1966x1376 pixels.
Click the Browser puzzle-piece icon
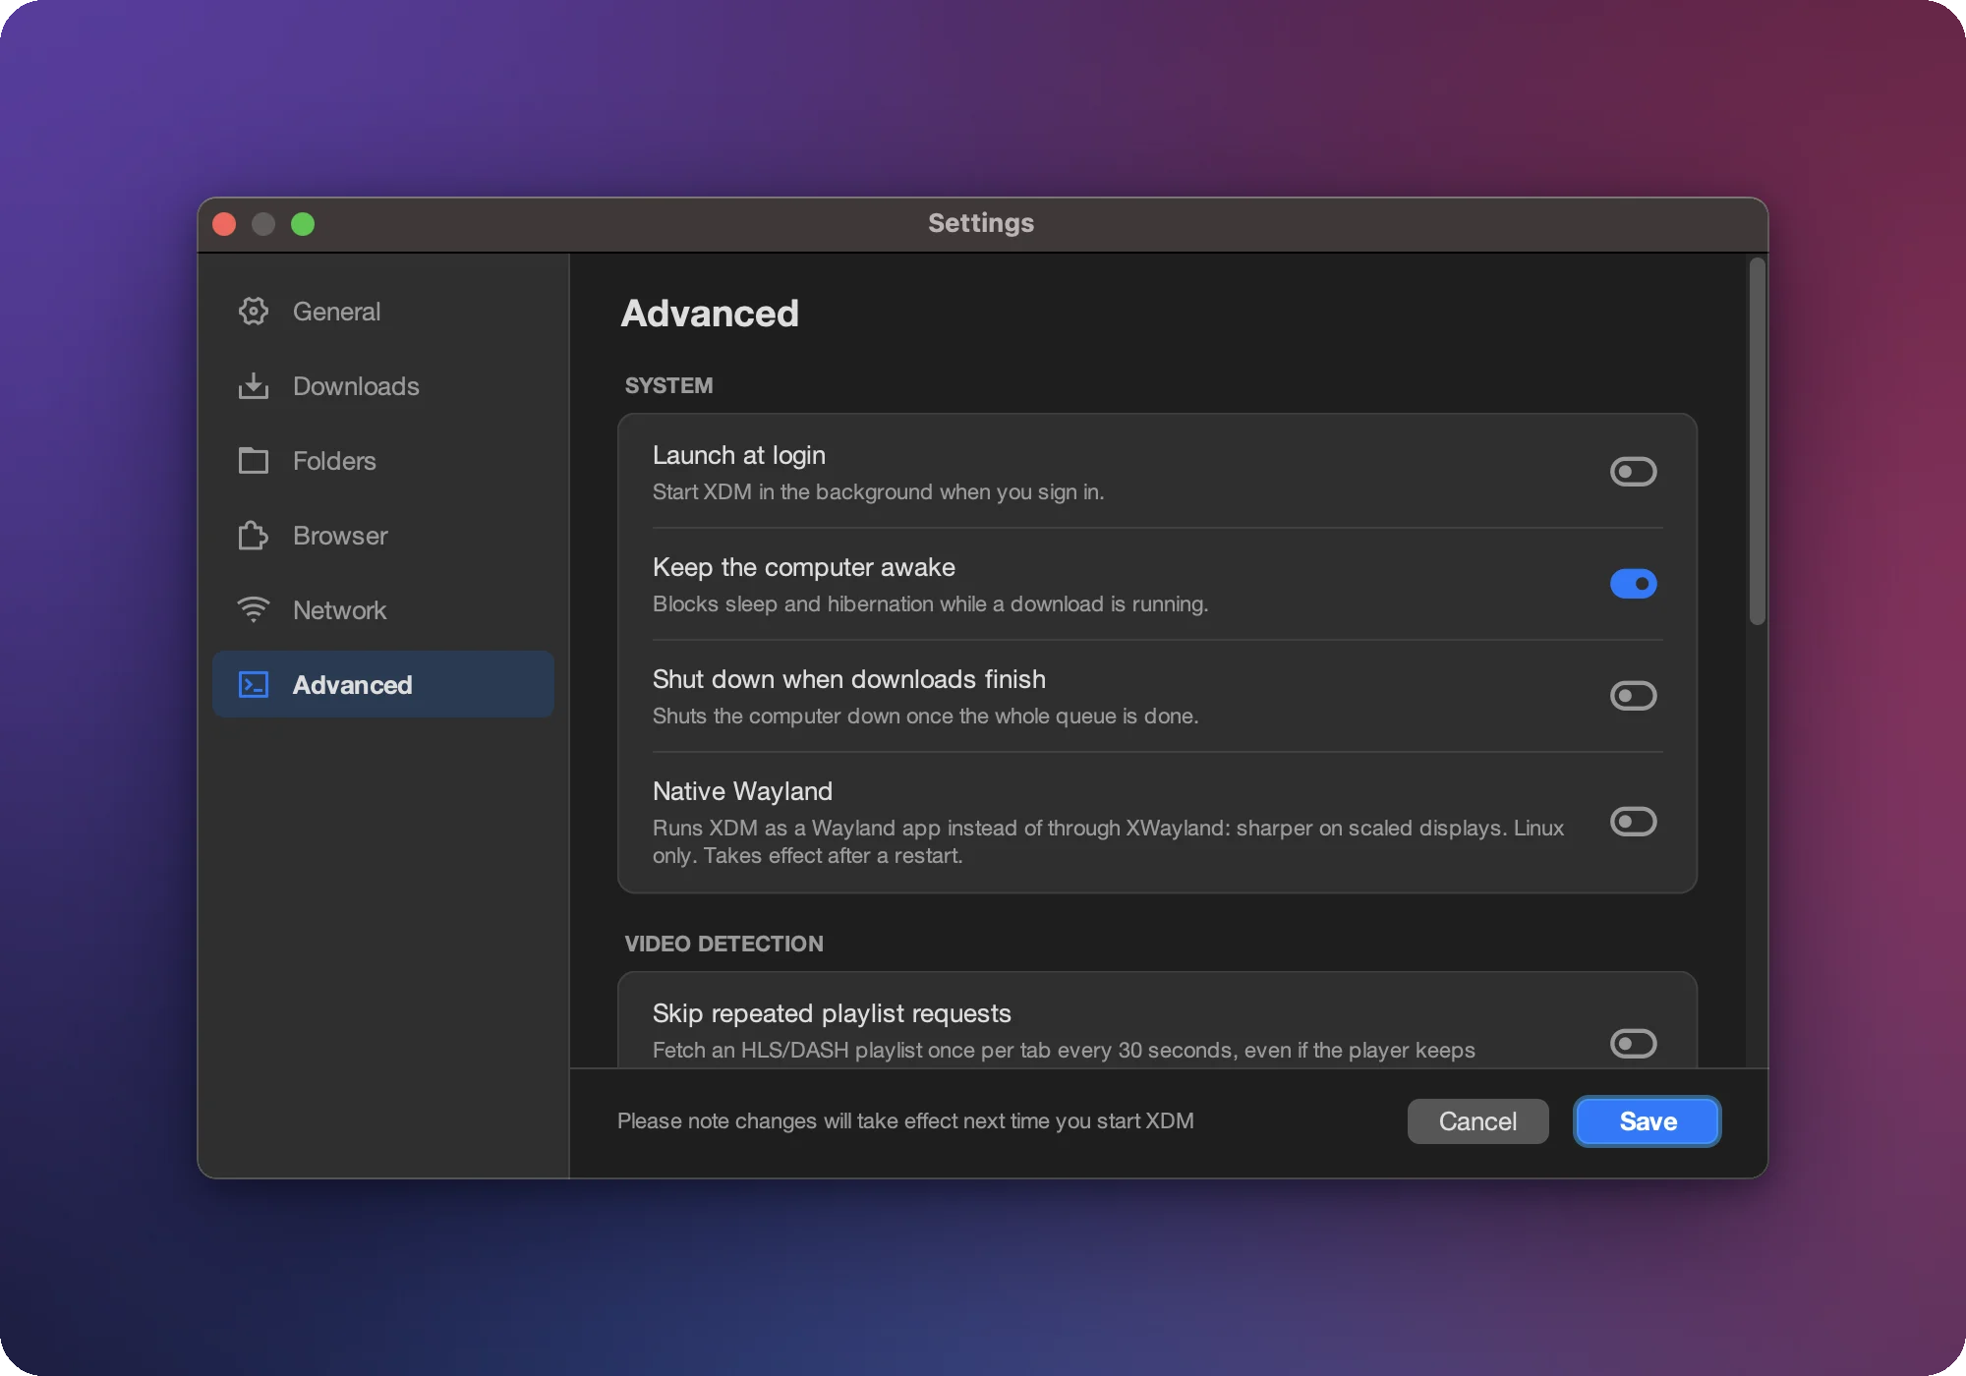click(254, 536)
